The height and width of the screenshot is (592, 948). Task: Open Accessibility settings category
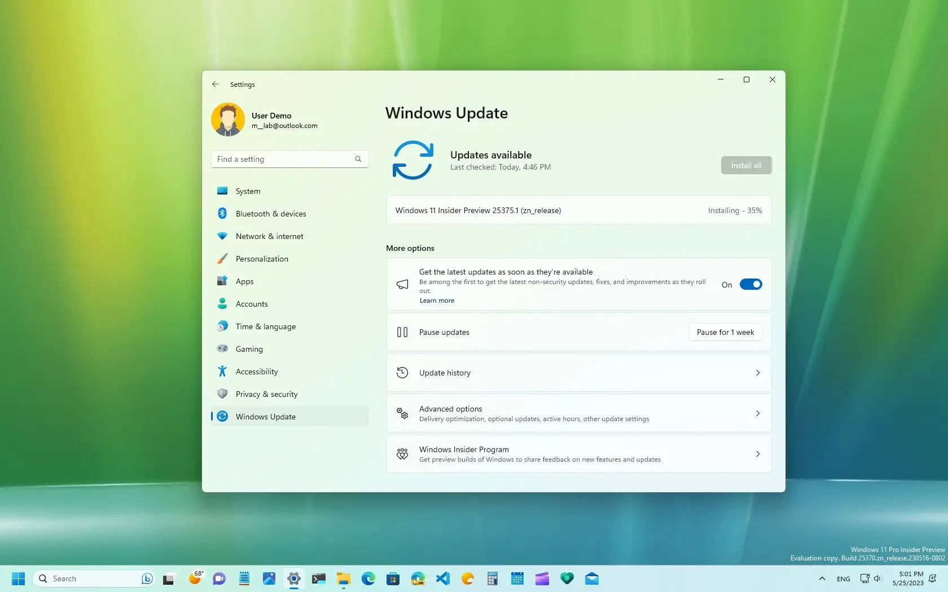point(289,372)
